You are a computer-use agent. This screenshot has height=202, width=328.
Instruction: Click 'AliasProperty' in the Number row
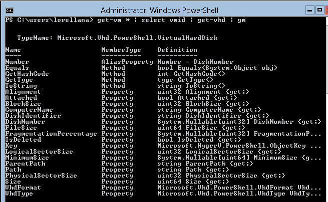[127, 62]
